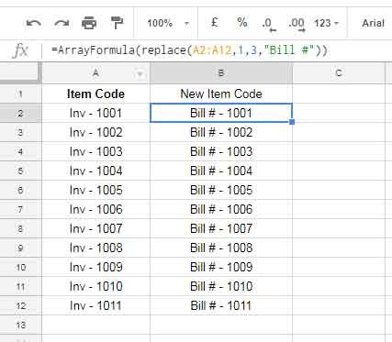Click the cell 'Bill # - 1005'
The height and width of the screenshot is (342, 392).
coord(221,190)
